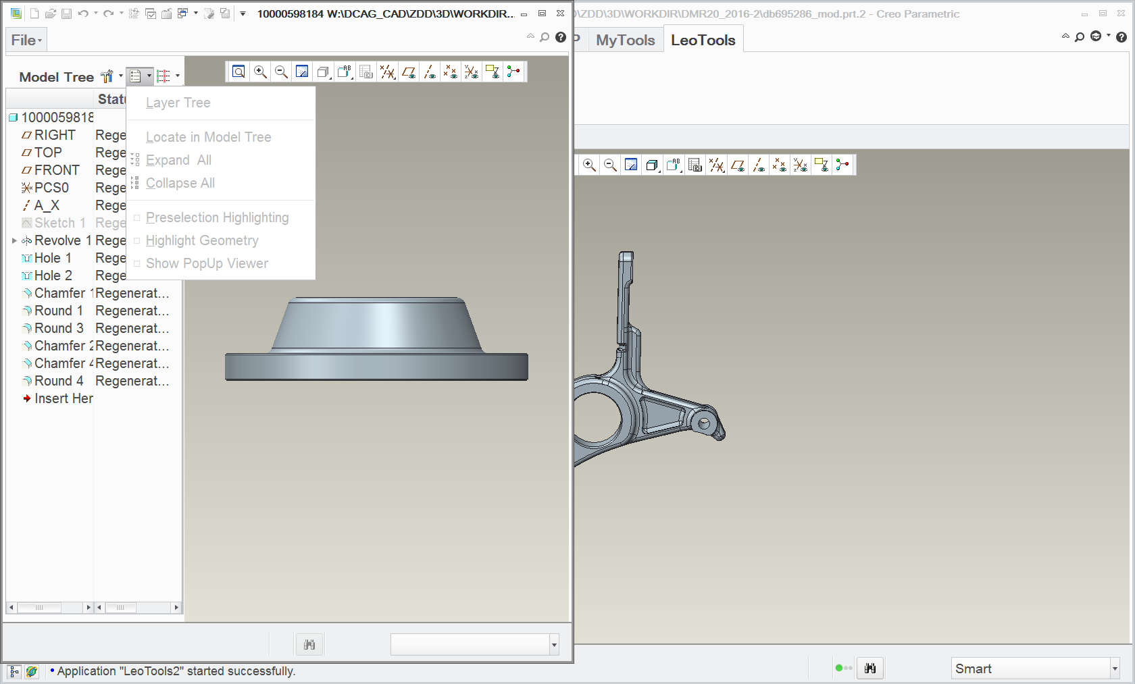
Task: Click Save icon in quick access toolbar
Action: click(66, 14)
